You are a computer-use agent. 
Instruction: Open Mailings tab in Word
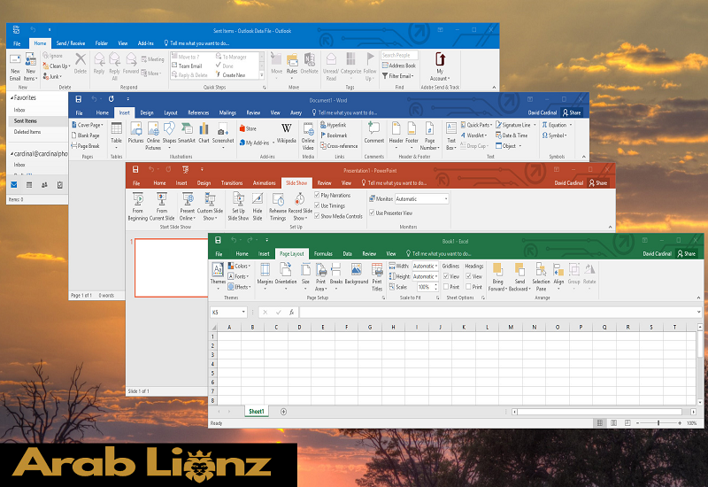(227, 113)
